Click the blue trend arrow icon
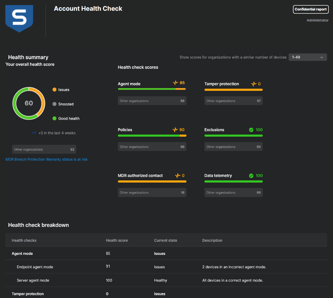The height and width of the screenshot is (298, 333). [34, 133]
